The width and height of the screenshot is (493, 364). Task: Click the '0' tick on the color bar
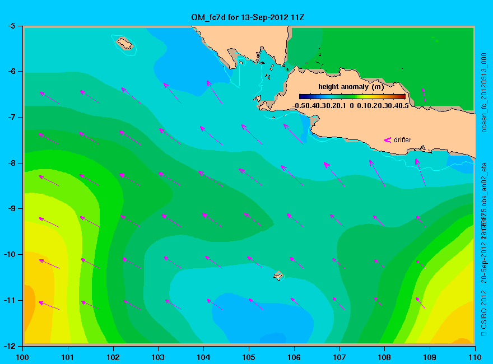(351, 106)
